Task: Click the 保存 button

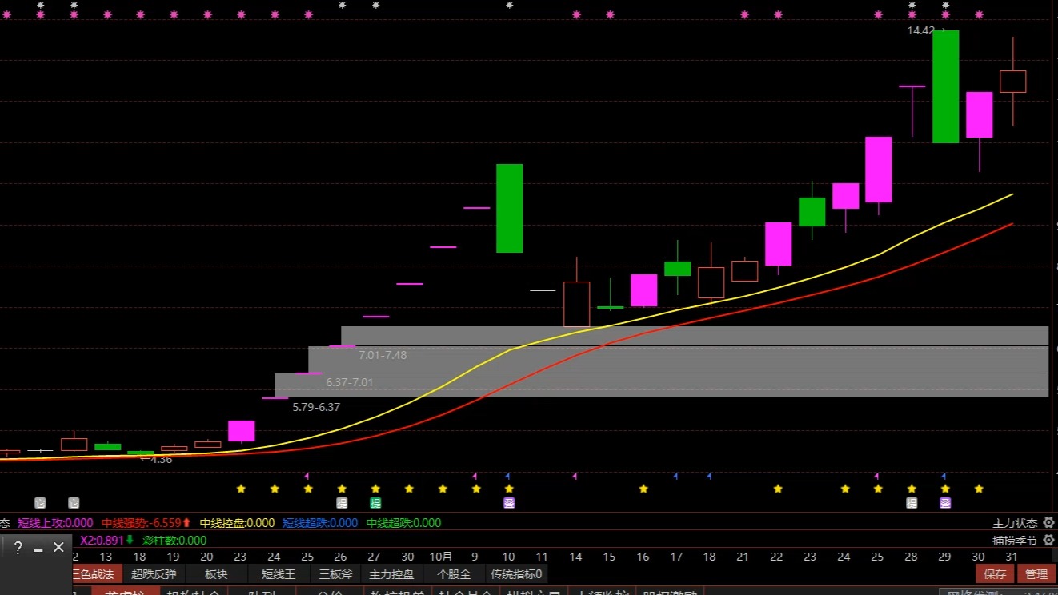Action: (x=995, y=574)
